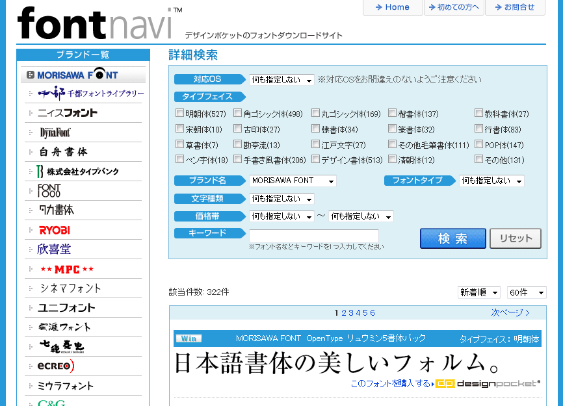Open the タカ書体 brand logo
This screenshot has height=406, width=563.
pyautogui.click(x=57, y=210)
